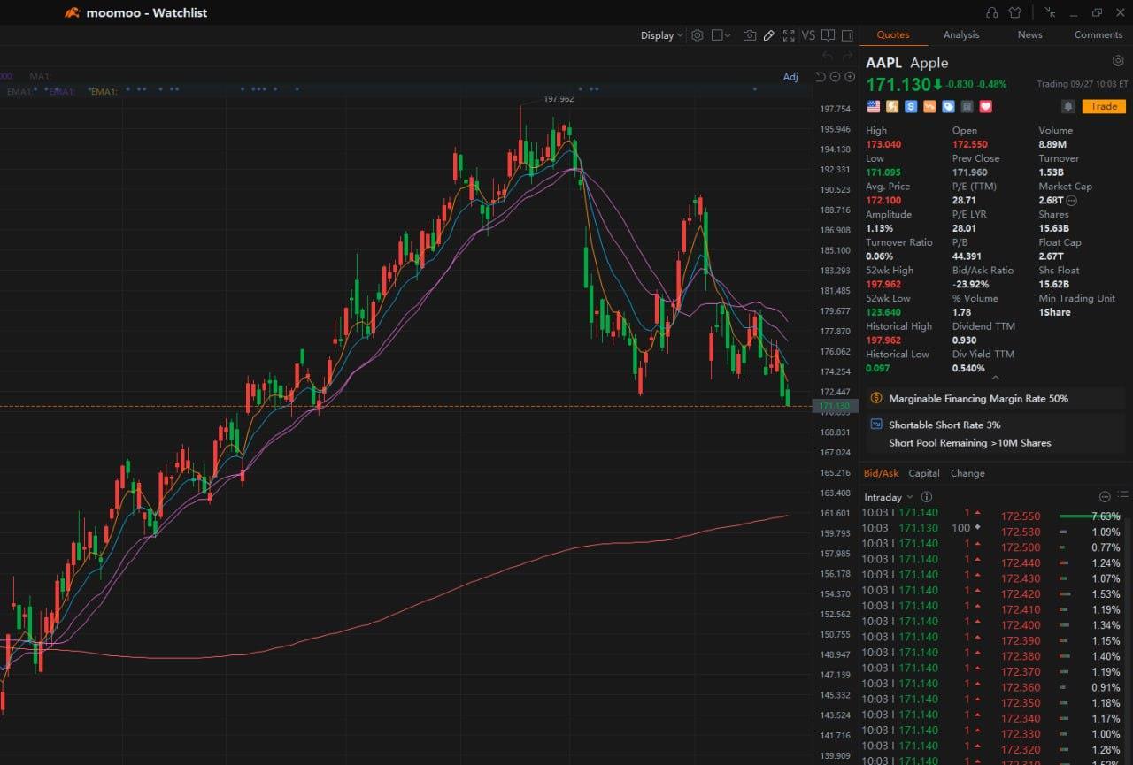Click the Market Cap value 2.68T

[x=1051, y=201]
